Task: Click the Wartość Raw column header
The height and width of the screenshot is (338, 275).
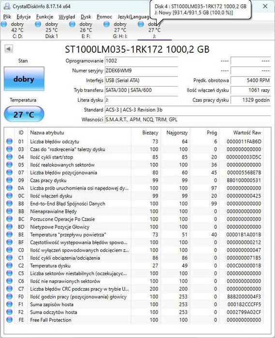Action: pos(241,132)
